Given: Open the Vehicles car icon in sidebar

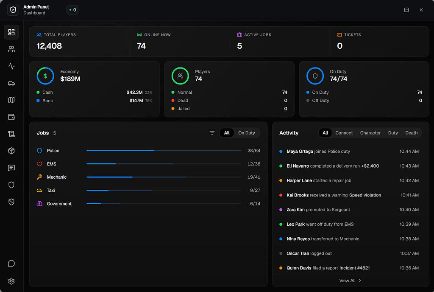Looking at the screenshot, I should coord(11,83).
